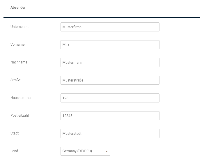Viewport: 204px width, 163px height.
Task: Click the Land label text
Action: click(14, 151)
